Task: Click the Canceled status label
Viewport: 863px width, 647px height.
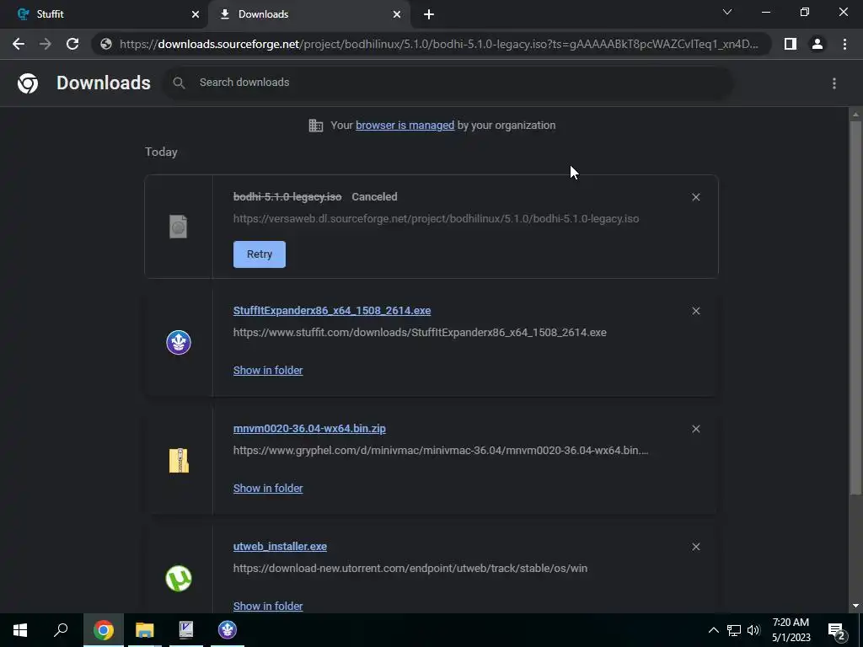Action: click(x=374, y=197)
